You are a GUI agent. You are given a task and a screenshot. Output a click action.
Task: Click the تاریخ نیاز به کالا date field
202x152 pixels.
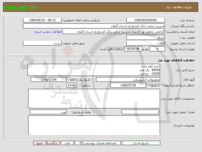[48, 80]
